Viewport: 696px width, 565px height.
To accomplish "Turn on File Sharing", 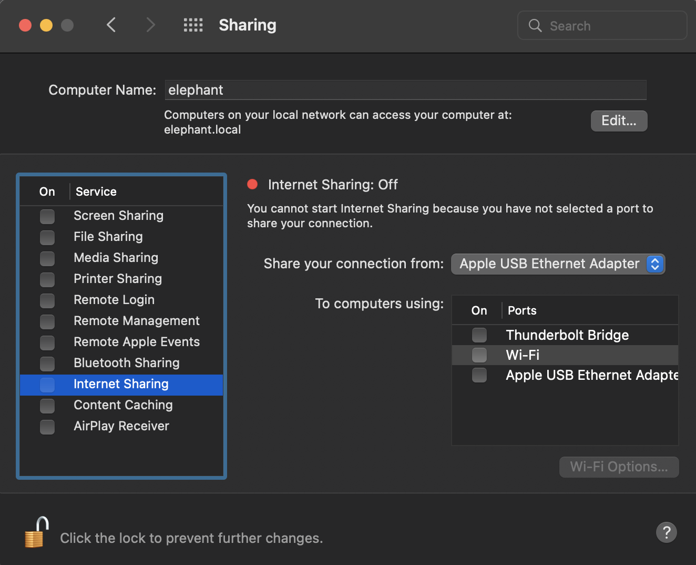I will [47, 237].
